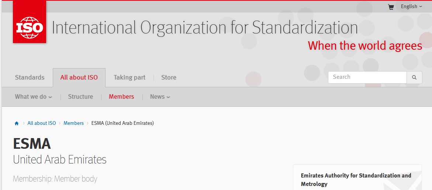
Task: Click Emirates Authority for Standardization and Metrology heading
Action: pyautogui.click(x=356, y=180)
